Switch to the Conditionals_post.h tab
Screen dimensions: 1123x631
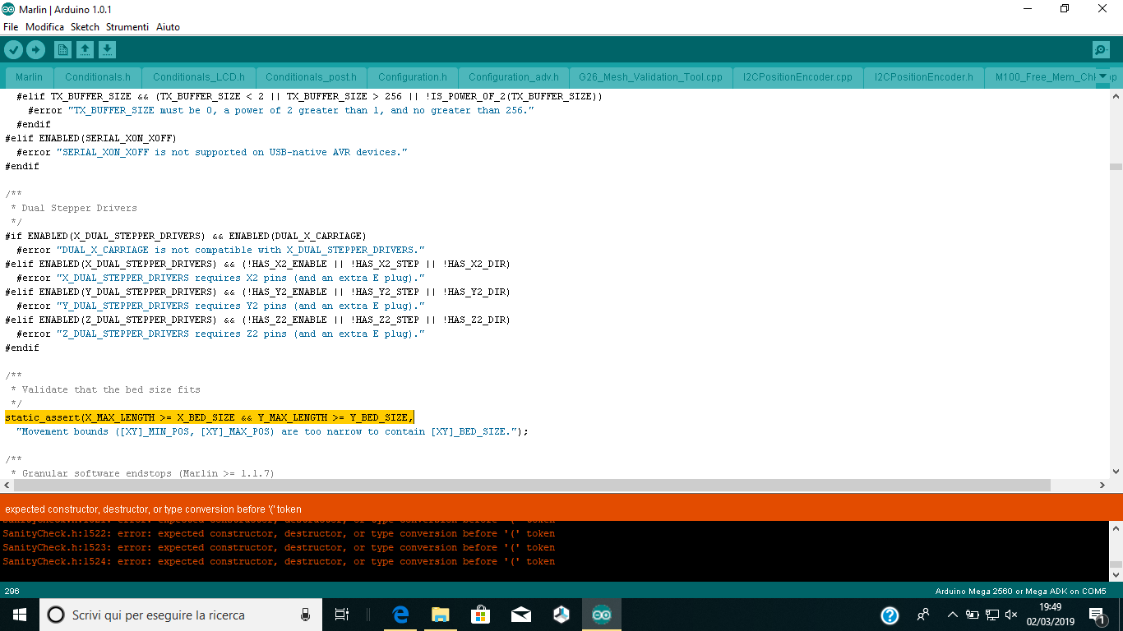(x=311, y=77)
